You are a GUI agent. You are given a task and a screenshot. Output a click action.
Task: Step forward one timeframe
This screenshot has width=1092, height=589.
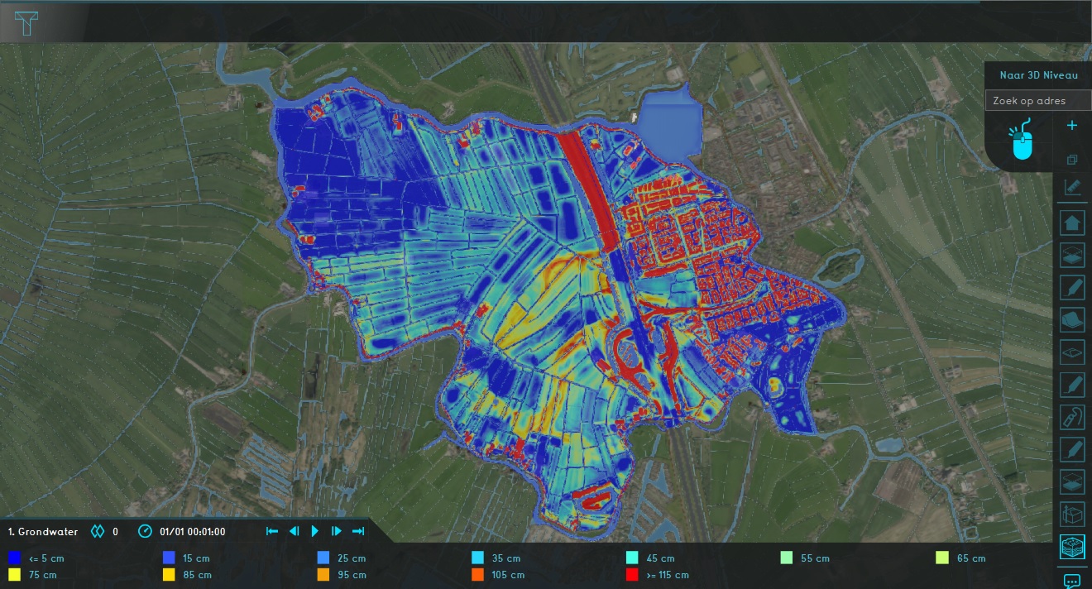click(337, 531)
